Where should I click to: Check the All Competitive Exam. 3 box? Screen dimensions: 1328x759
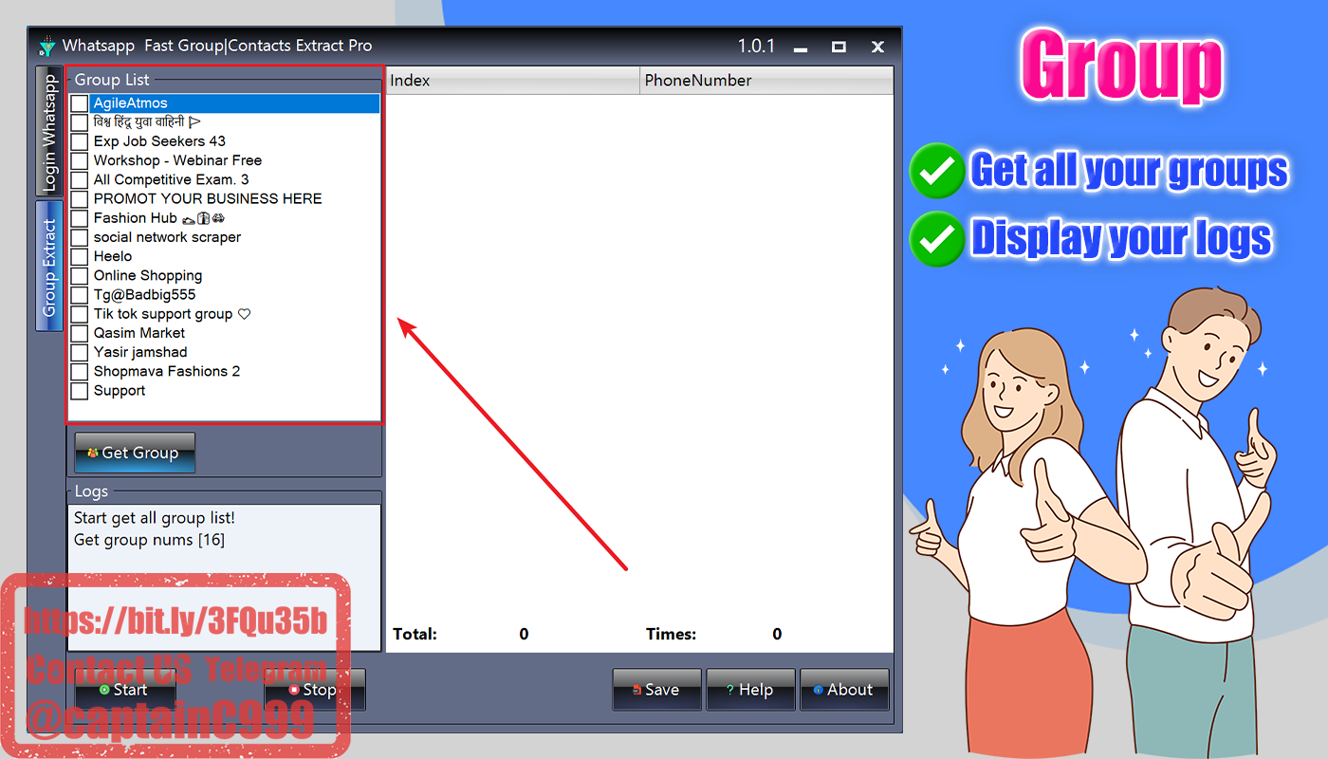(80, 179)
